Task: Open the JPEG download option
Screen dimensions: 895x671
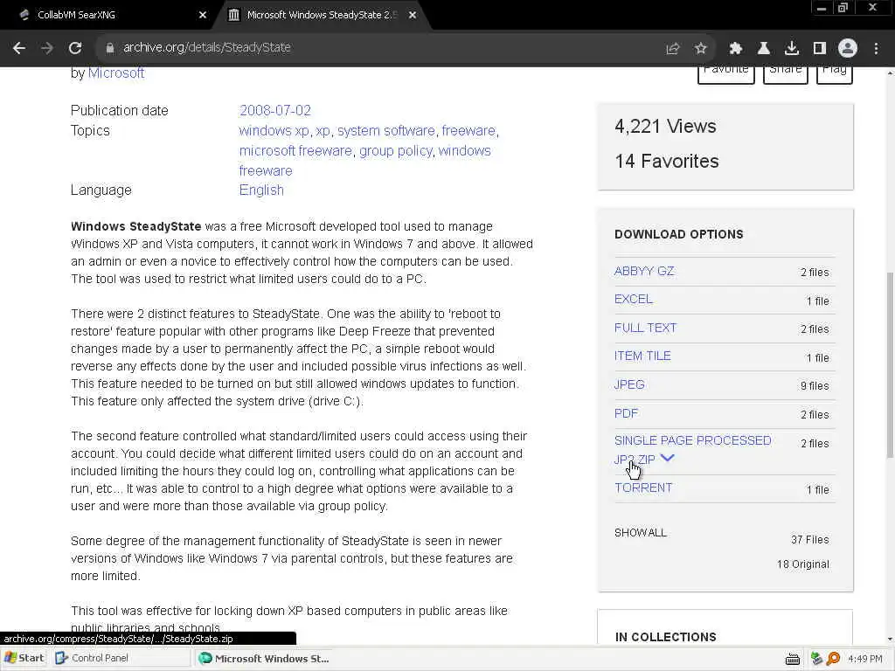Action: tap(629, 384)
